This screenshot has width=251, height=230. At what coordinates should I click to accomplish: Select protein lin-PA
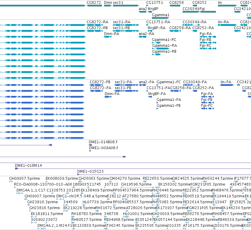226,82
